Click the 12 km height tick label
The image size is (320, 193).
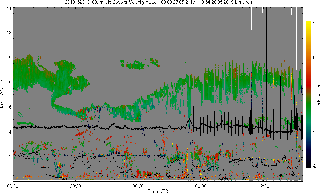(9, 32)
